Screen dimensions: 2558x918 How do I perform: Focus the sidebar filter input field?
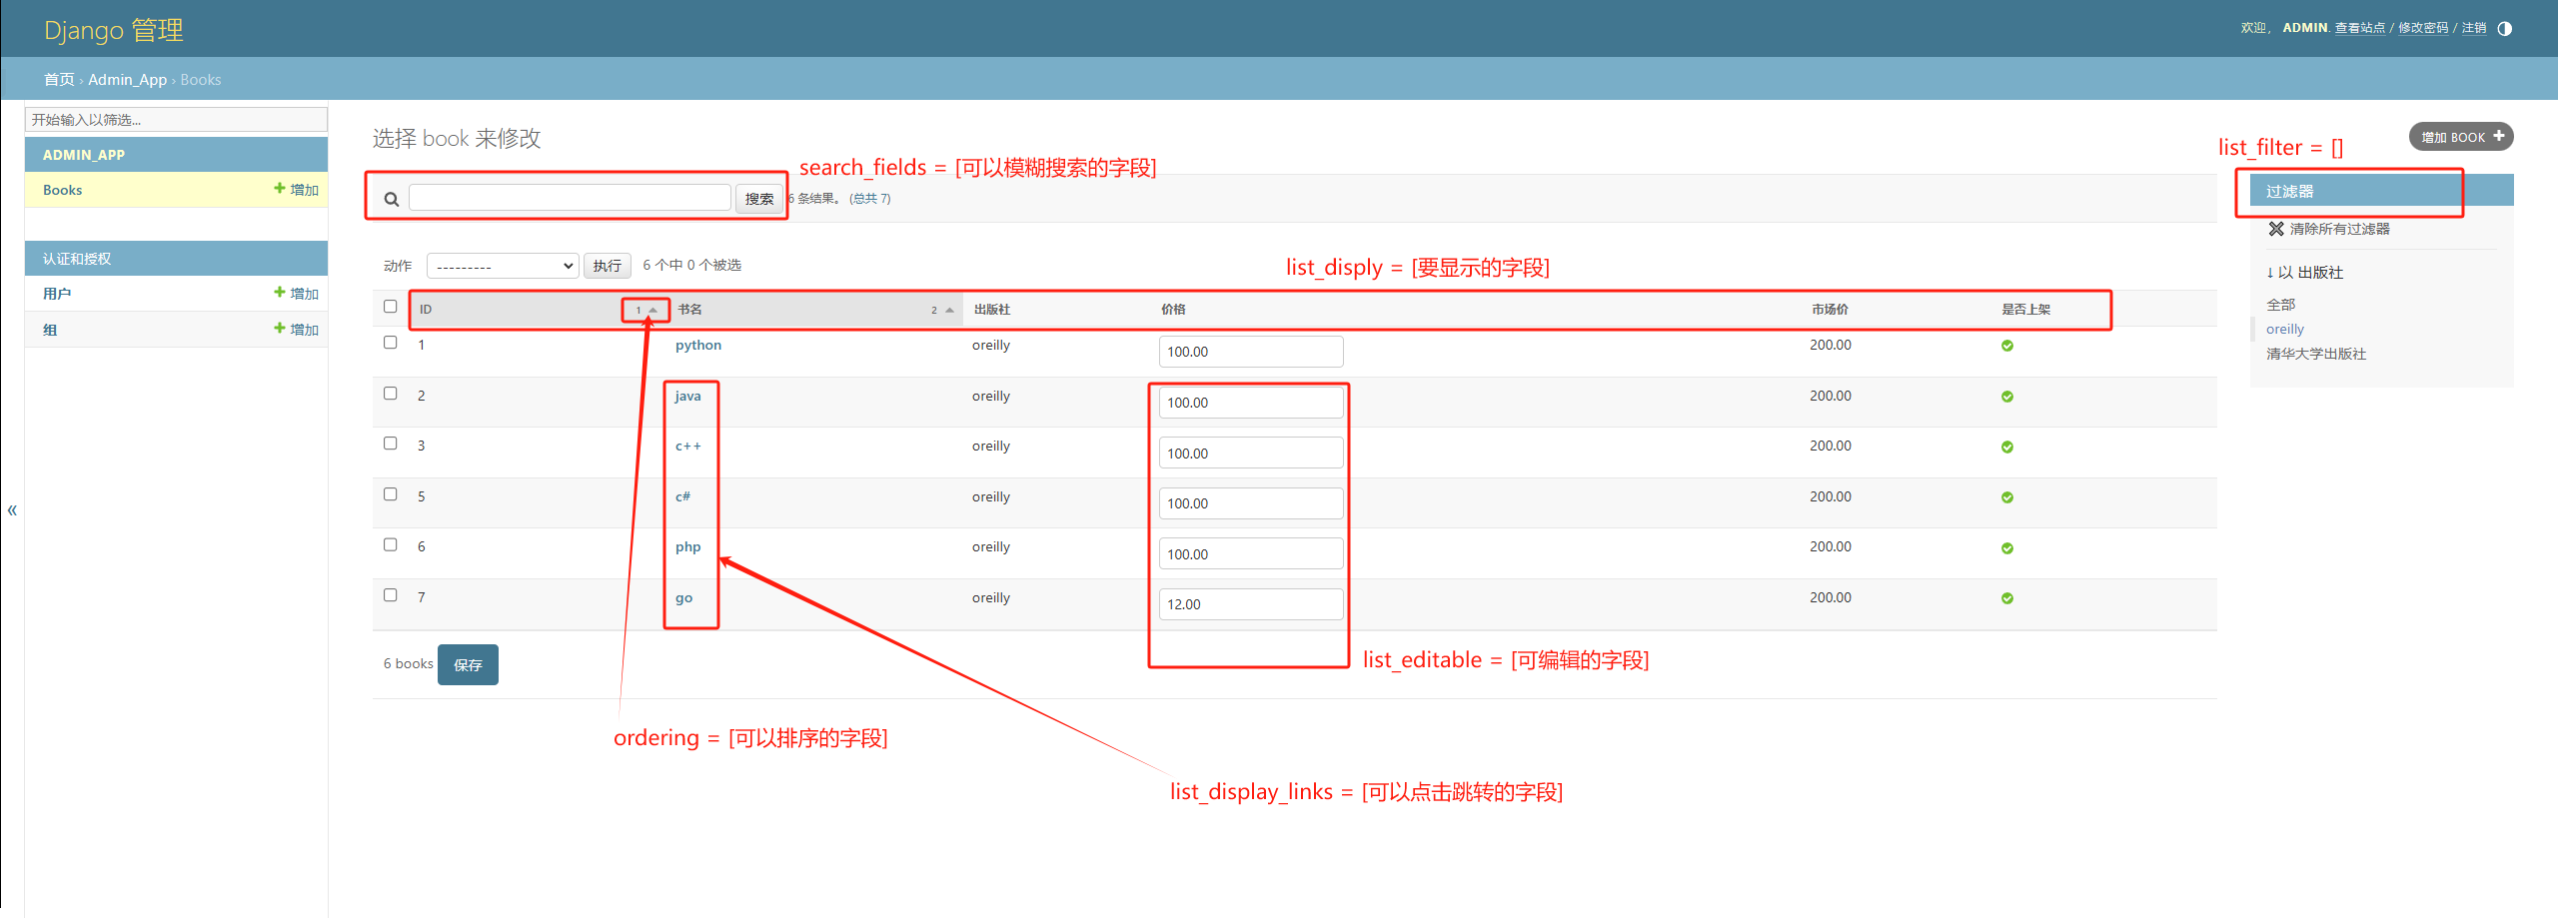(x=176, y=120)
